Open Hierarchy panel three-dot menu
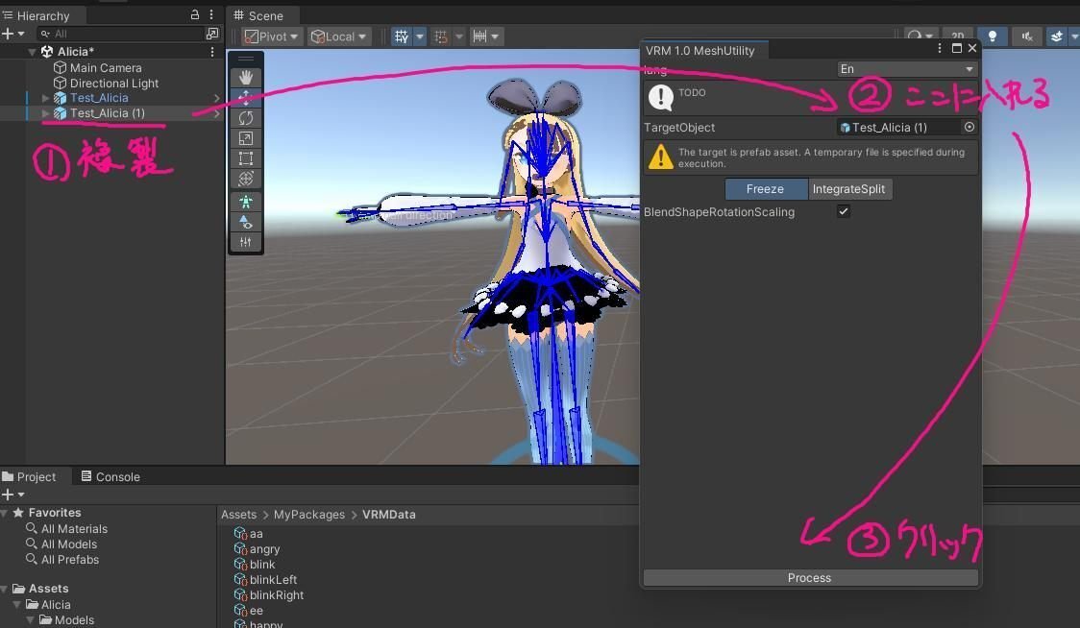This screenshot has width=1080, height=628. coord(211,14)
